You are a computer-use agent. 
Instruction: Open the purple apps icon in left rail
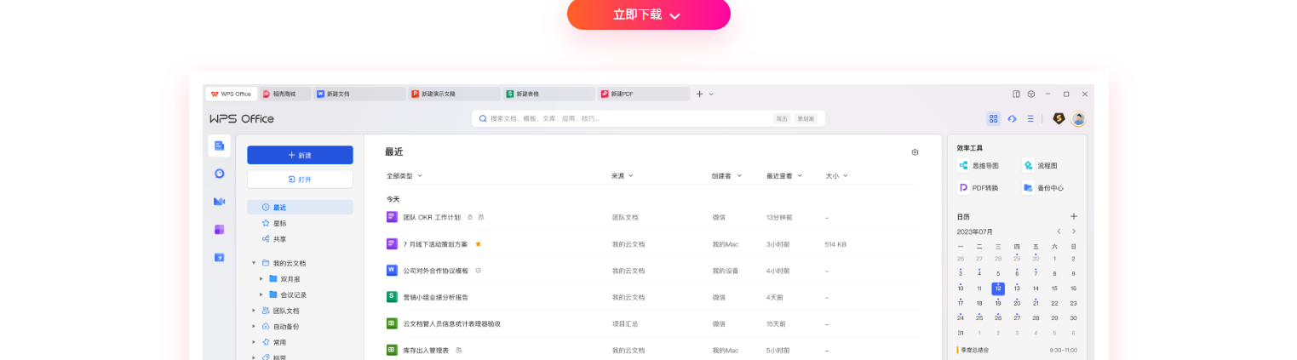pos(219,229)
